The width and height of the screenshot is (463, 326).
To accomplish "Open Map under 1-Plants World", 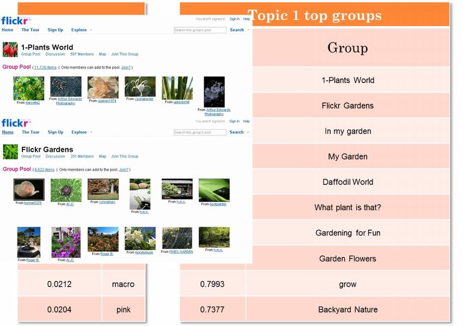I will pos(102,54).
